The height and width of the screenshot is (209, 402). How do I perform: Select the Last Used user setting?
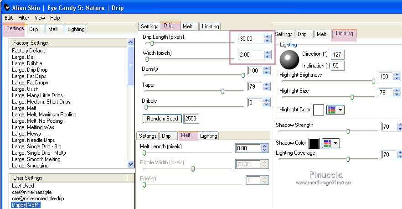pyautogui.click(x=23, y=186)
